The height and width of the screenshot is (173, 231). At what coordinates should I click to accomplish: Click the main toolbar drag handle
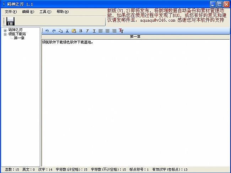click(x=4, y=21)
